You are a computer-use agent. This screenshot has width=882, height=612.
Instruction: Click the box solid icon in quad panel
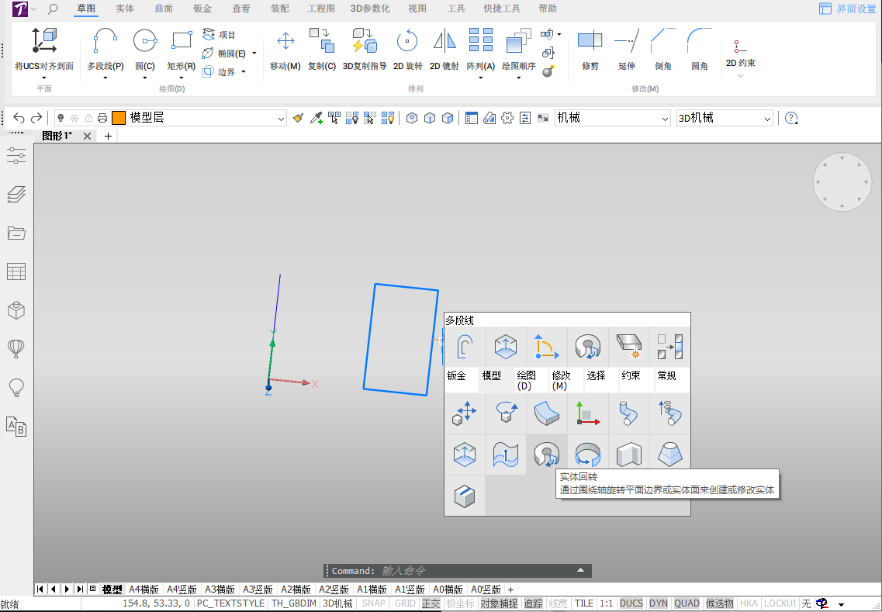pos(465,496)
